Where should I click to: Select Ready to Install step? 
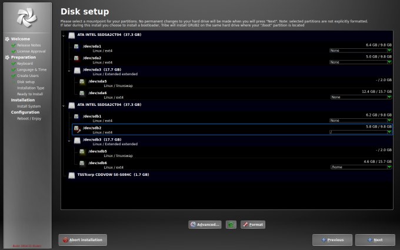click(x=30, y=94)
